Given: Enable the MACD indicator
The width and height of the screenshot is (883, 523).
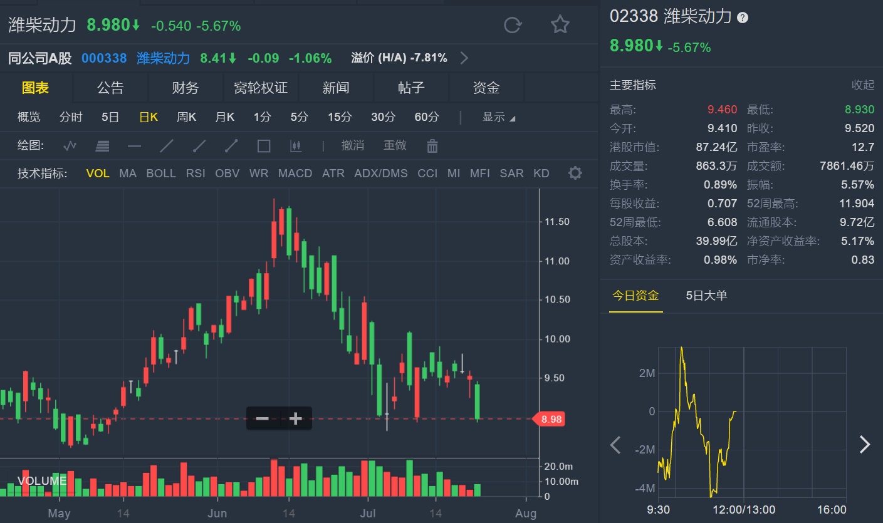Looking at the screenshot, I should (295, 173).
